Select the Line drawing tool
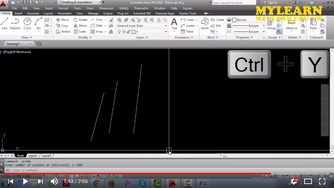334x188 pixels. (x=4, y=24)
